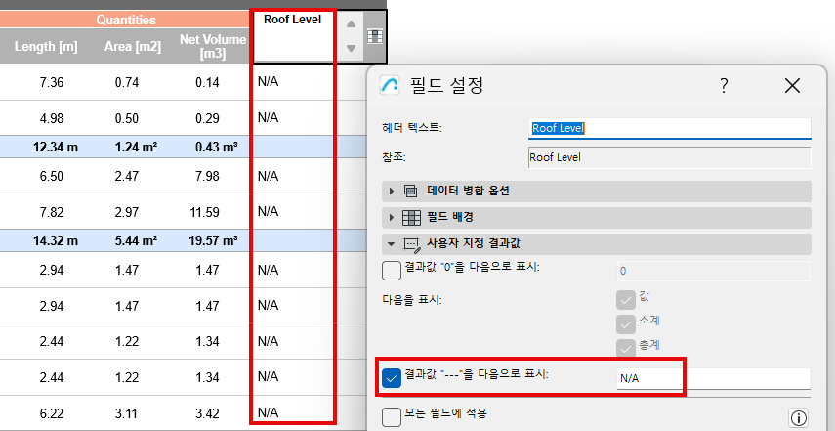
Task: Toggle the 소계 checkbox
Action: pyautogui.click(x=626, y=323)
